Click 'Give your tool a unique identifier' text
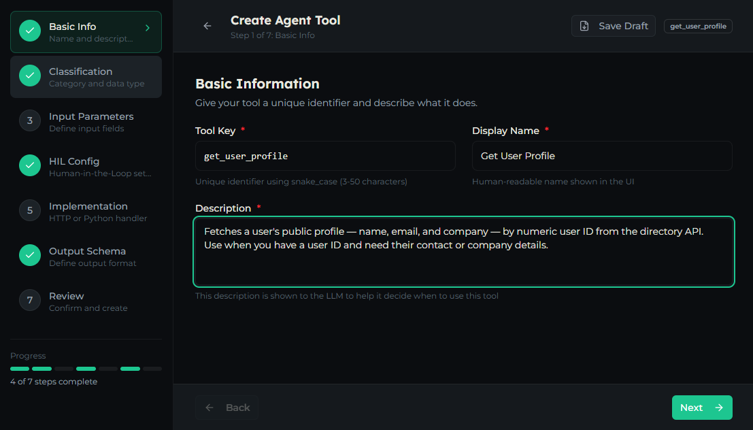Image resolution: width=753 pixels, height=430 pixels. click(336, 103)
